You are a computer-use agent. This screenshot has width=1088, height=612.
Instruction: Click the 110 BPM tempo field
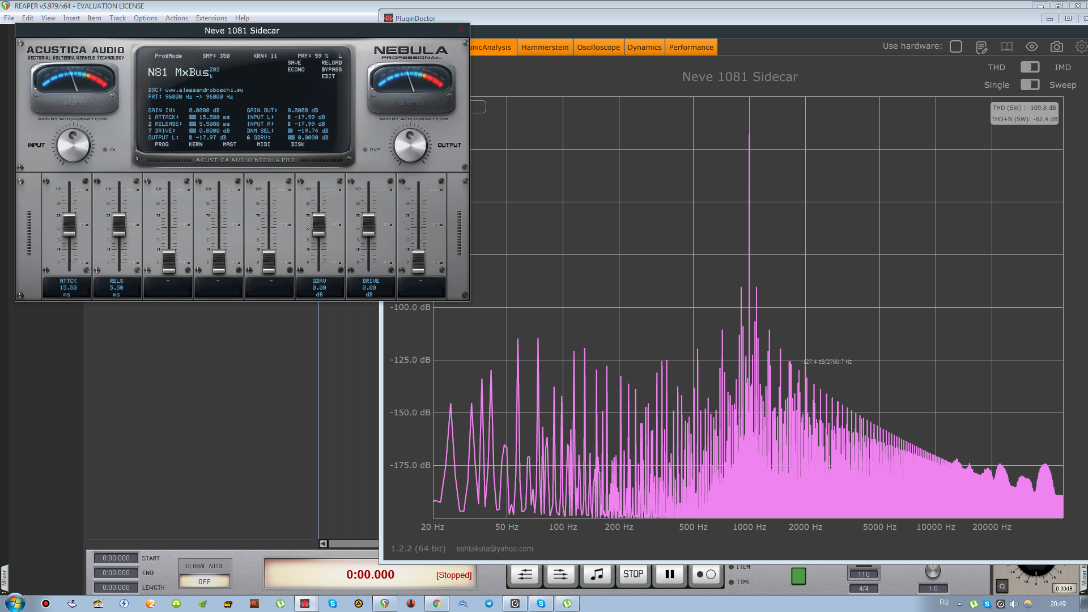(x=863, y=574)
